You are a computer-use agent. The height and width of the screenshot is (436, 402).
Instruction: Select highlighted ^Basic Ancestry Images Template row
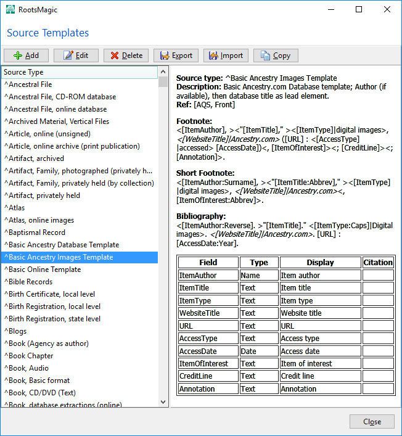[x=80, y=257]
